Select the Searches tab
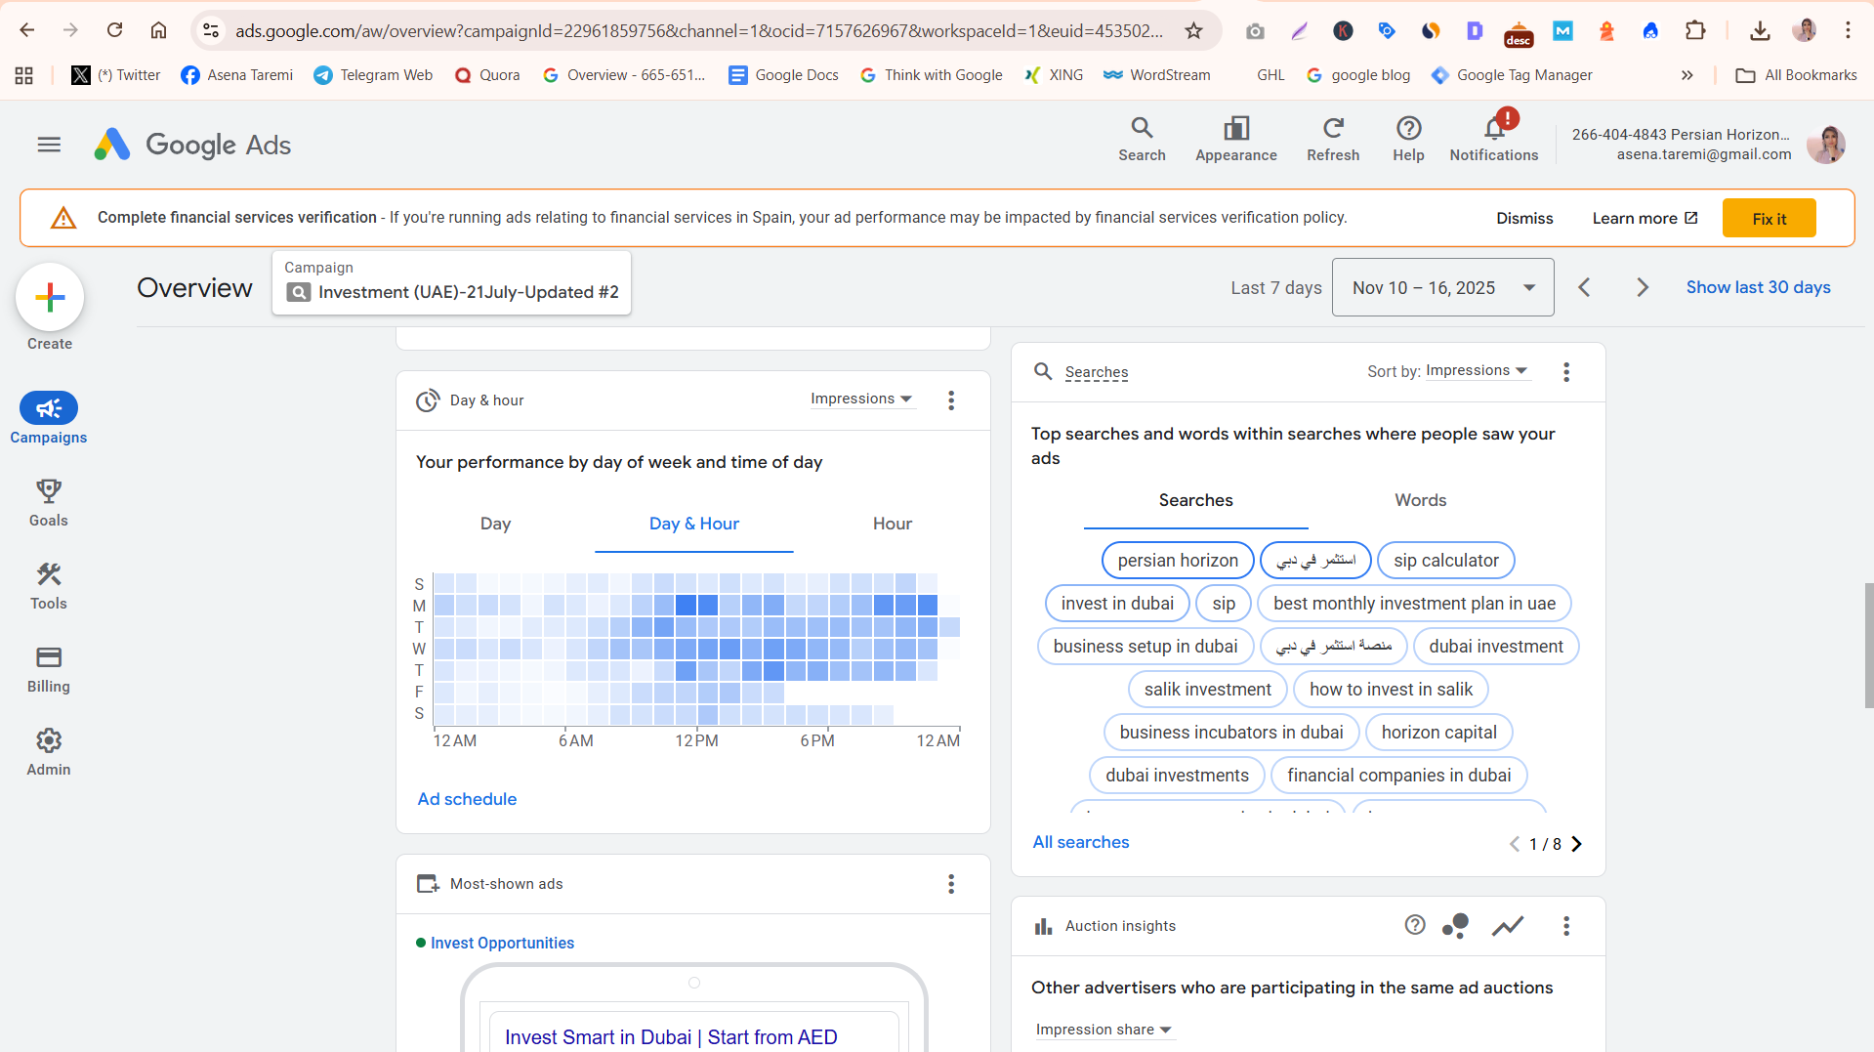 (x=1196, y=501)
